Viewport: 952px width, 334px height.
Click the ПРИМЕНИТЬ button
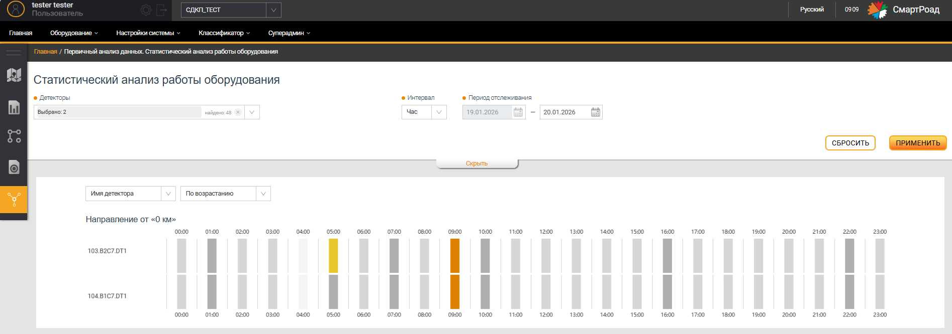[917, 143]
